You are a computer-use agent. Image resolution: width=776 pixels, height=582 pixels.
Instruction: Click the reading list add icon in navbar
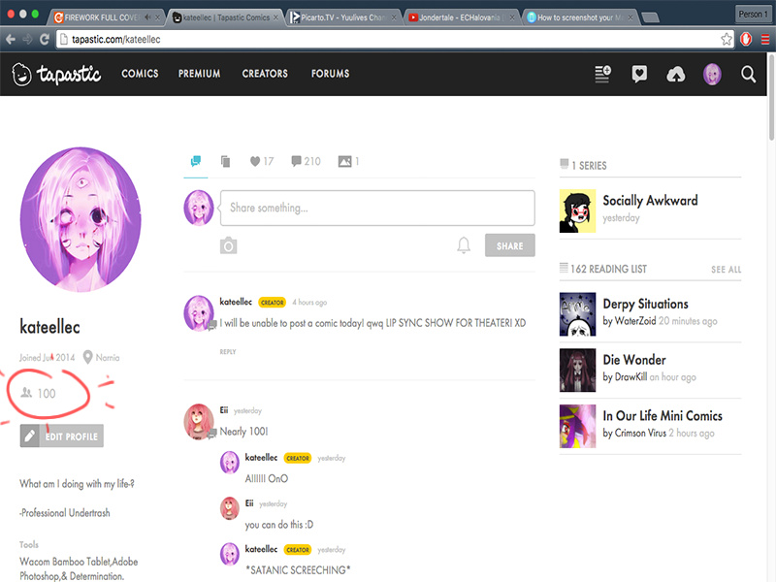[603, 75]
